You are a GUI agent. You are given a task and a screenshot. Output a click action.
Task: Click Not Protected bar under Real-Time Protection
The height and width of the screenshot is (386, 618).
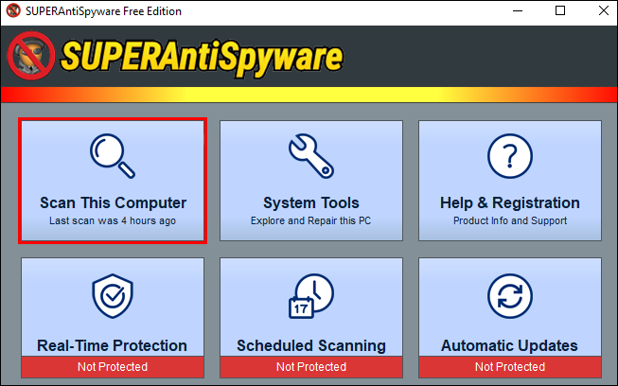[x=113, y=367]
